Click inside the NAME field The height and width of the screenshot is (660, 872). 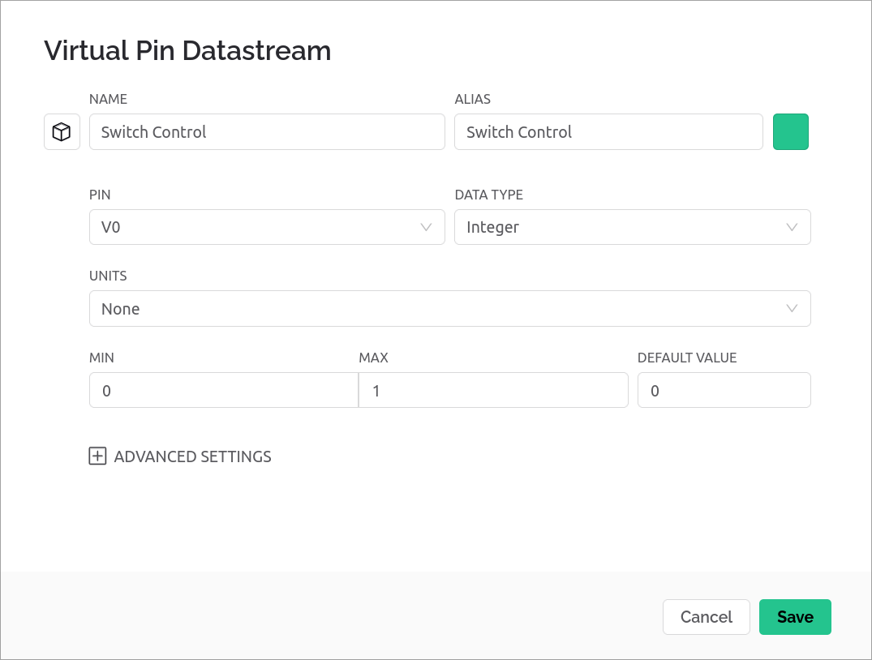267,131
